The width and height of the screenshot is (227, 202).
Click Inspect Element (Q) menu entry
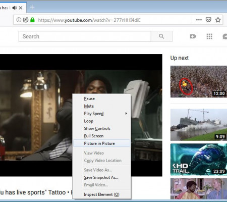point(102,194)
